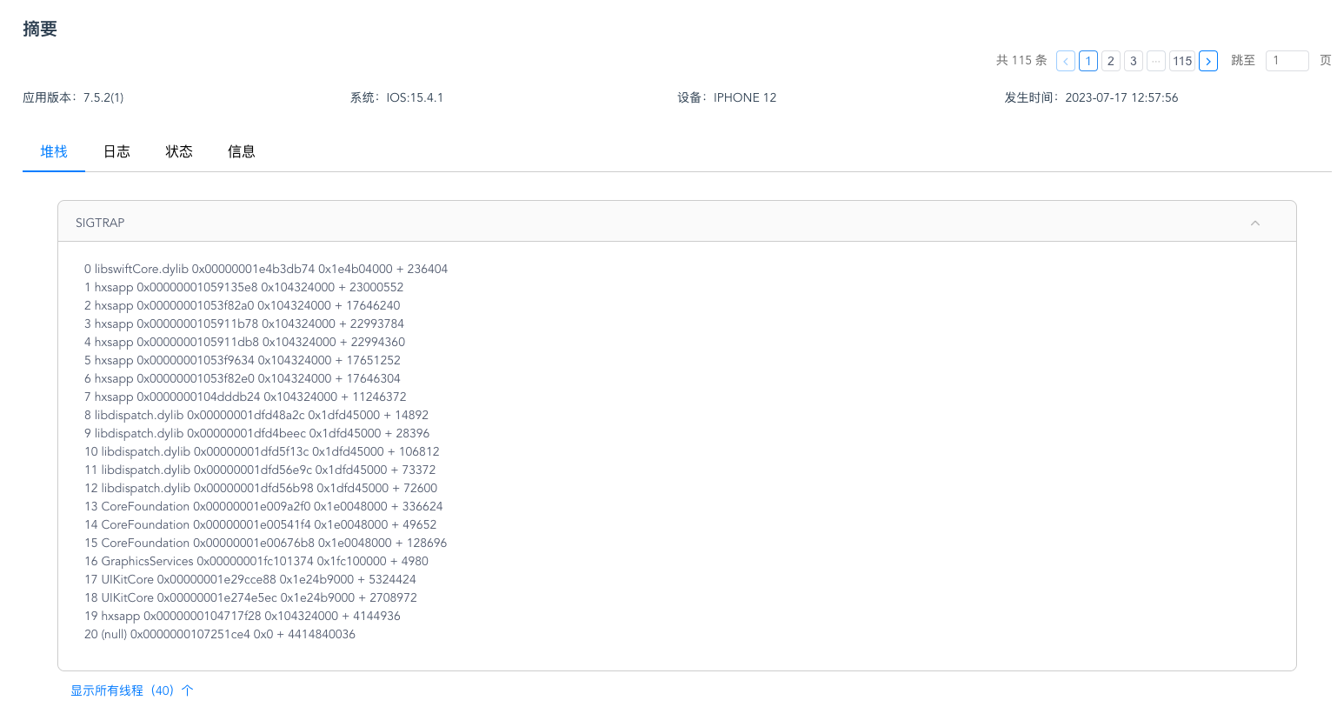
Task: Click the 共 115 条 total count
Action: (x=1021, y=60)
